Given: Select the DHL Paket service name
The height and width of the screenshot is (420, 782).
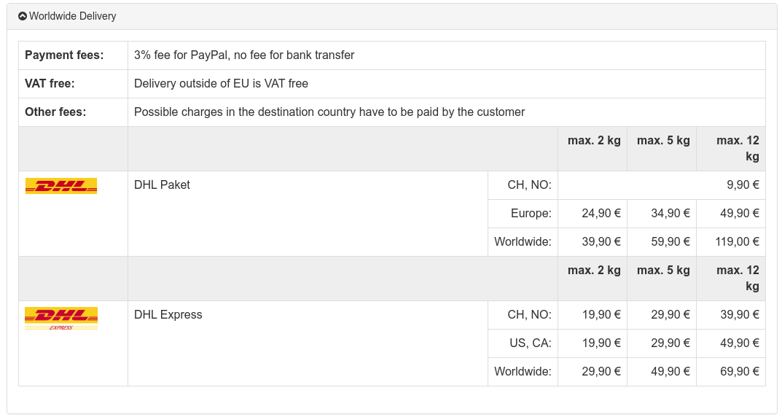Looking at the screenshot, I should tap(162, 185).
